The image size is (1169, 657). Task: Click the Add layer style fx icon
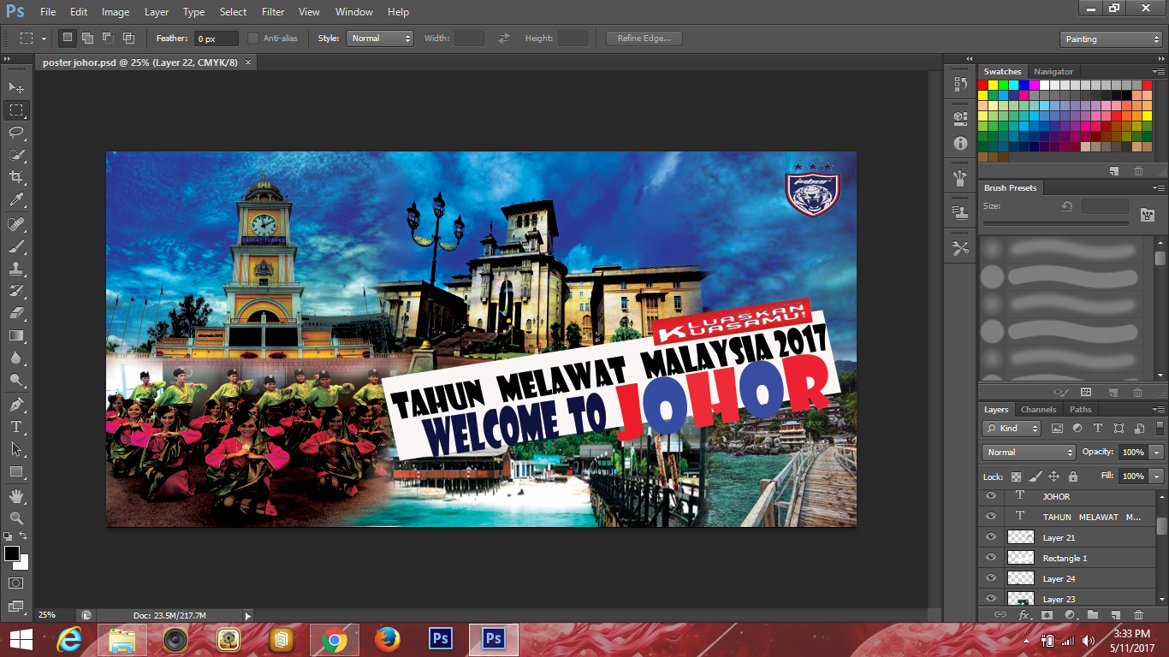coord(1024,615)
